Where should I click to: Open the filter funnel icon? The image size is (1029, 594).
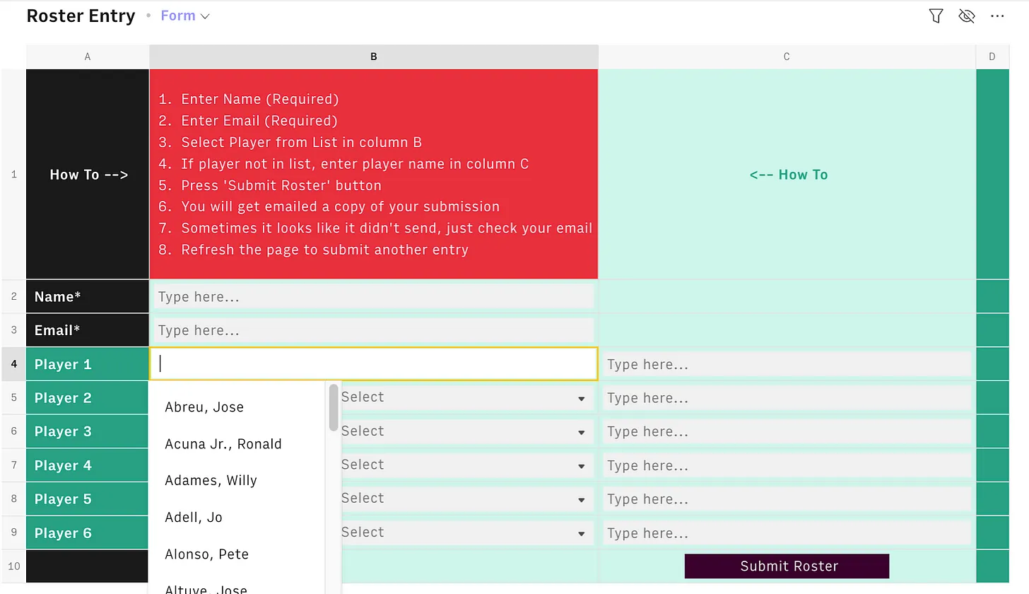936,16
